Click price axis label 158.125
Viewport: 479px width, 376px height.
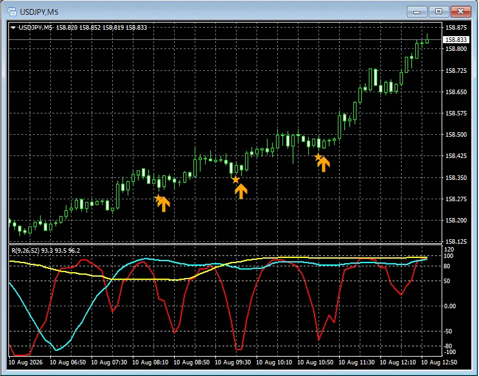pyautogui.click(x=456, y=241)
